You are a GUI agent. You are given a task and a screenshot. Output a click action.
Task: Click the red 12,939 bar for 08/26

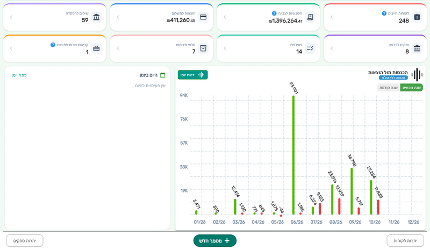[339, 206]
